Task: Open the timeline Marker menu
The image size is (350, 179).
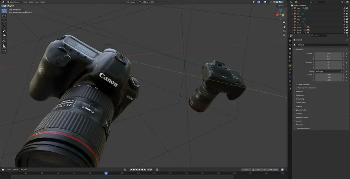Action: [16, 170]
